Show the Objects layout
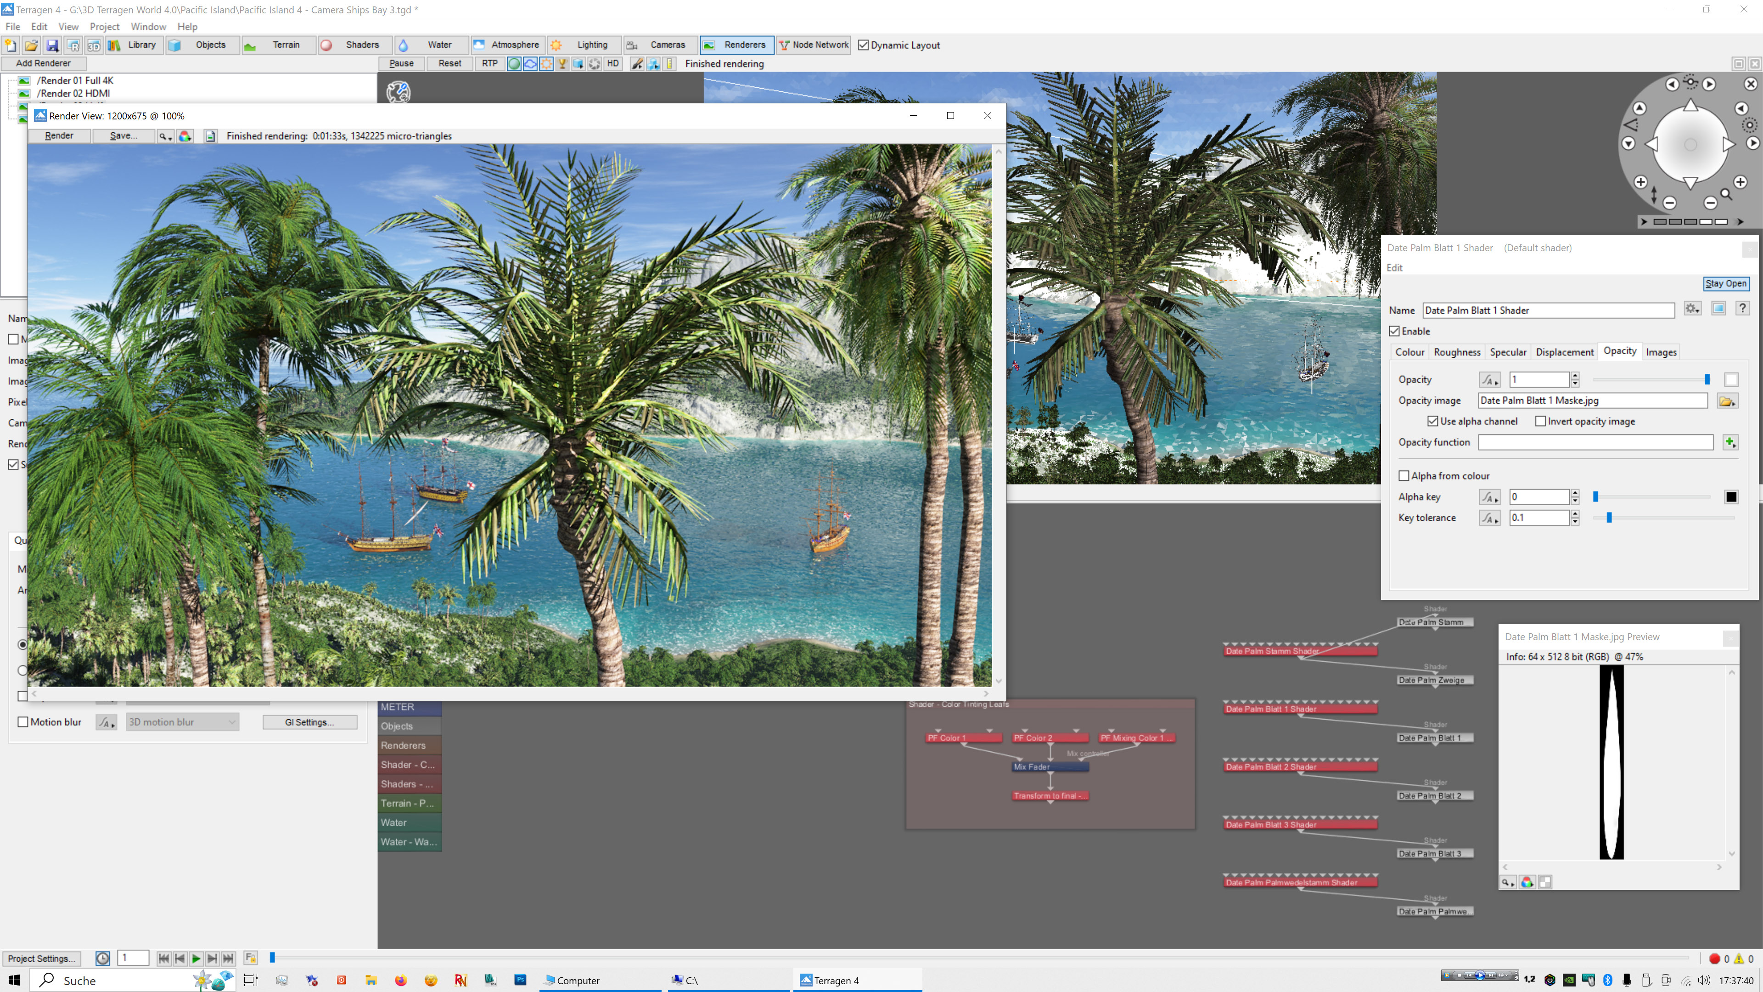The height and width of the screenshot is (992, 1763). (x=203, y=45)
